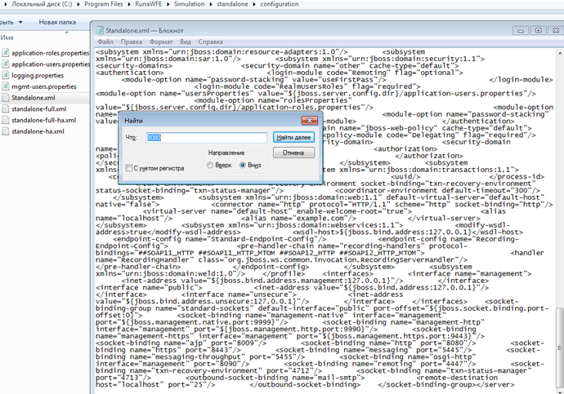564x394 pixels.
Task: Click the standalone-ha.xml file name
Action: pos(38,131)
